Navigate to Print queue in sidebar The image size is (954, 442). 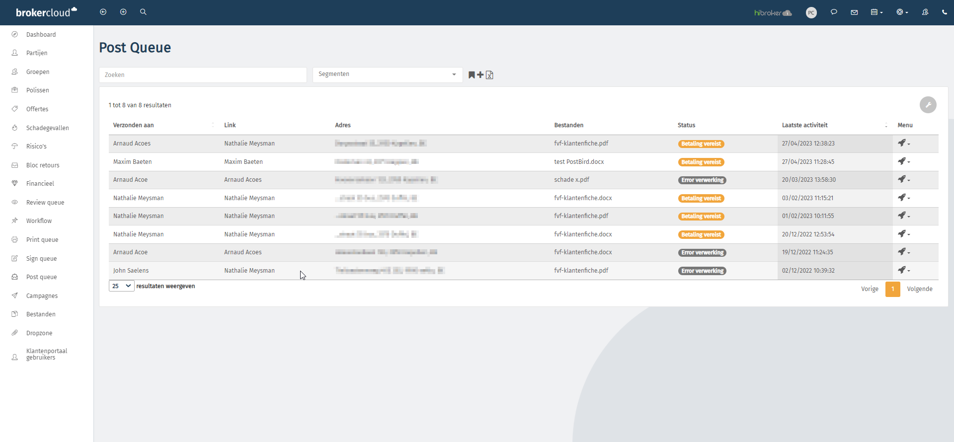click(x=42, y=240)
